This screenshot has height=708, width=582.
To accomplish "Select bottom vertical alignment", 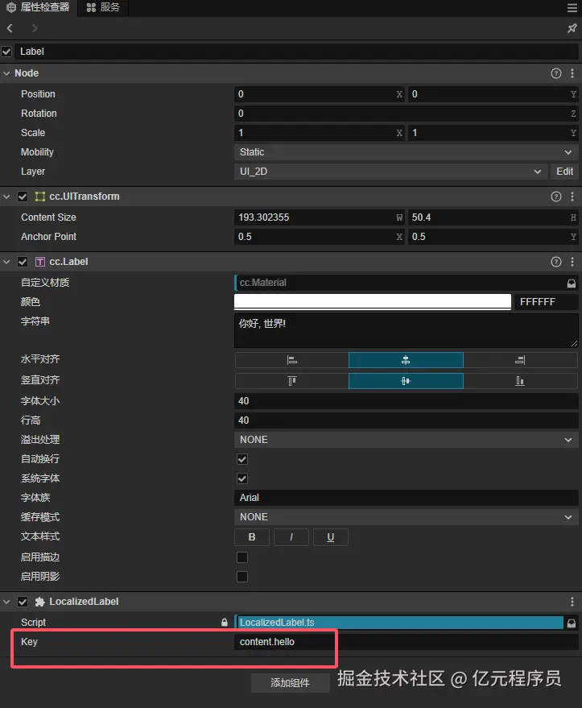I will [x=520, y=380].
